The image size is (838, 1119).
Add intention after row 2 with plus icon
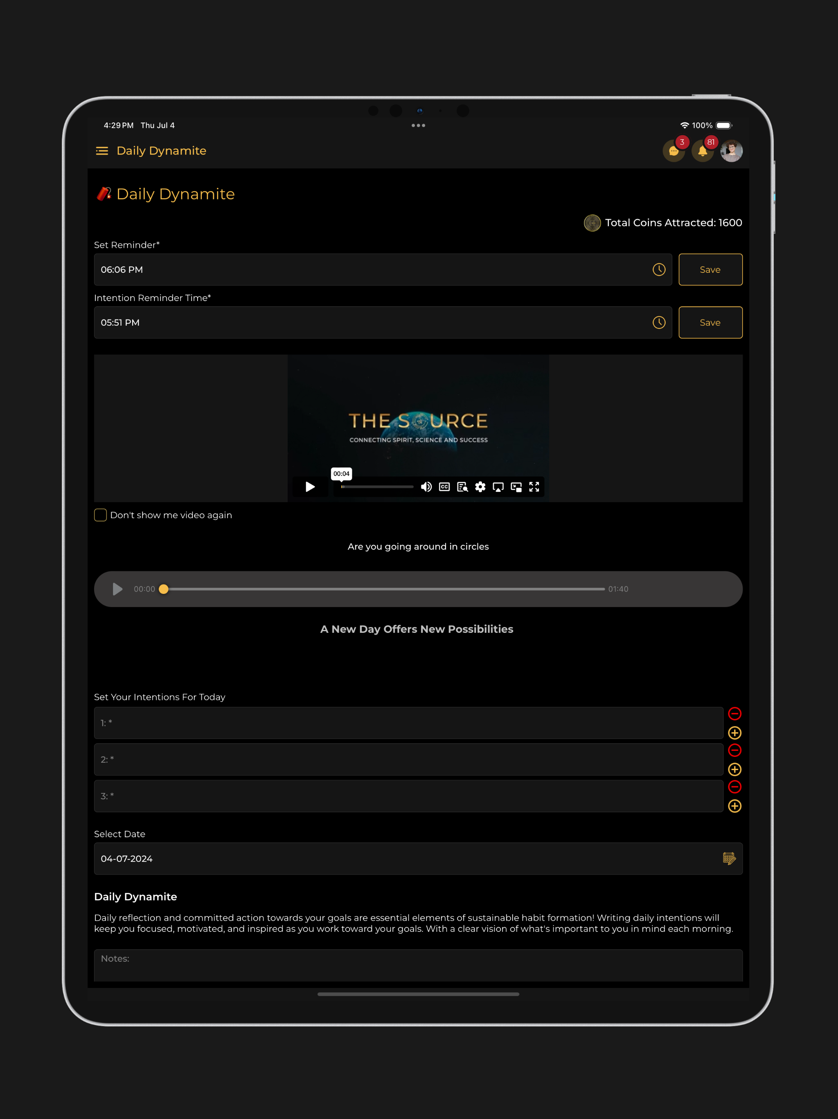pos(735,770)
